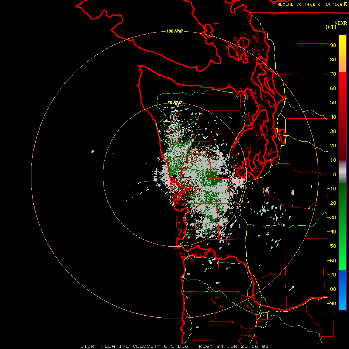Viewport: 349px width, 349px height.
Task: Click the 20 value on velocity scale
Action: [333, 146]
